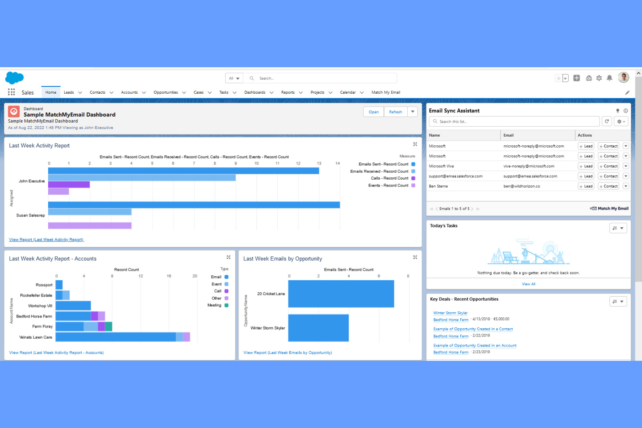Open Today's Tasks filter menu
The image size is (642, 428).
coord(618,228)
